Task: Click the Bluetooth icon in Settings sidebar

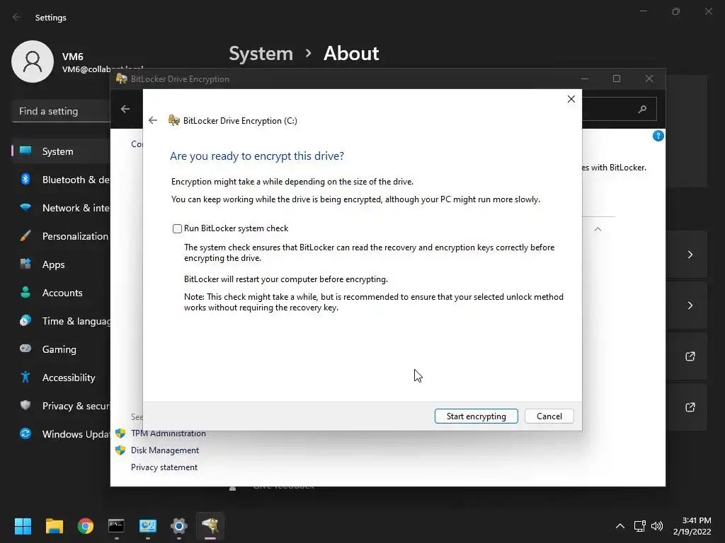Action: 25,179
